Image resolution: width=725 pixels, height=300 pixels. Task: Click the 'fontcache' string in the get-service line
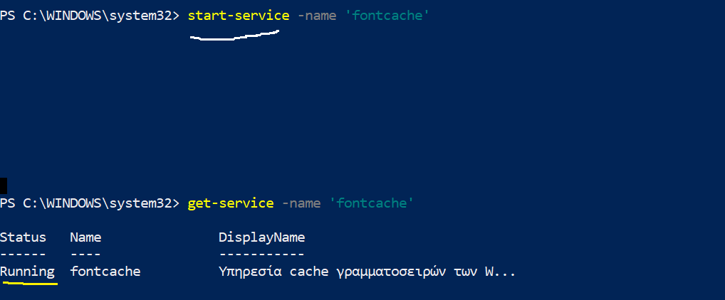point(371,203)
